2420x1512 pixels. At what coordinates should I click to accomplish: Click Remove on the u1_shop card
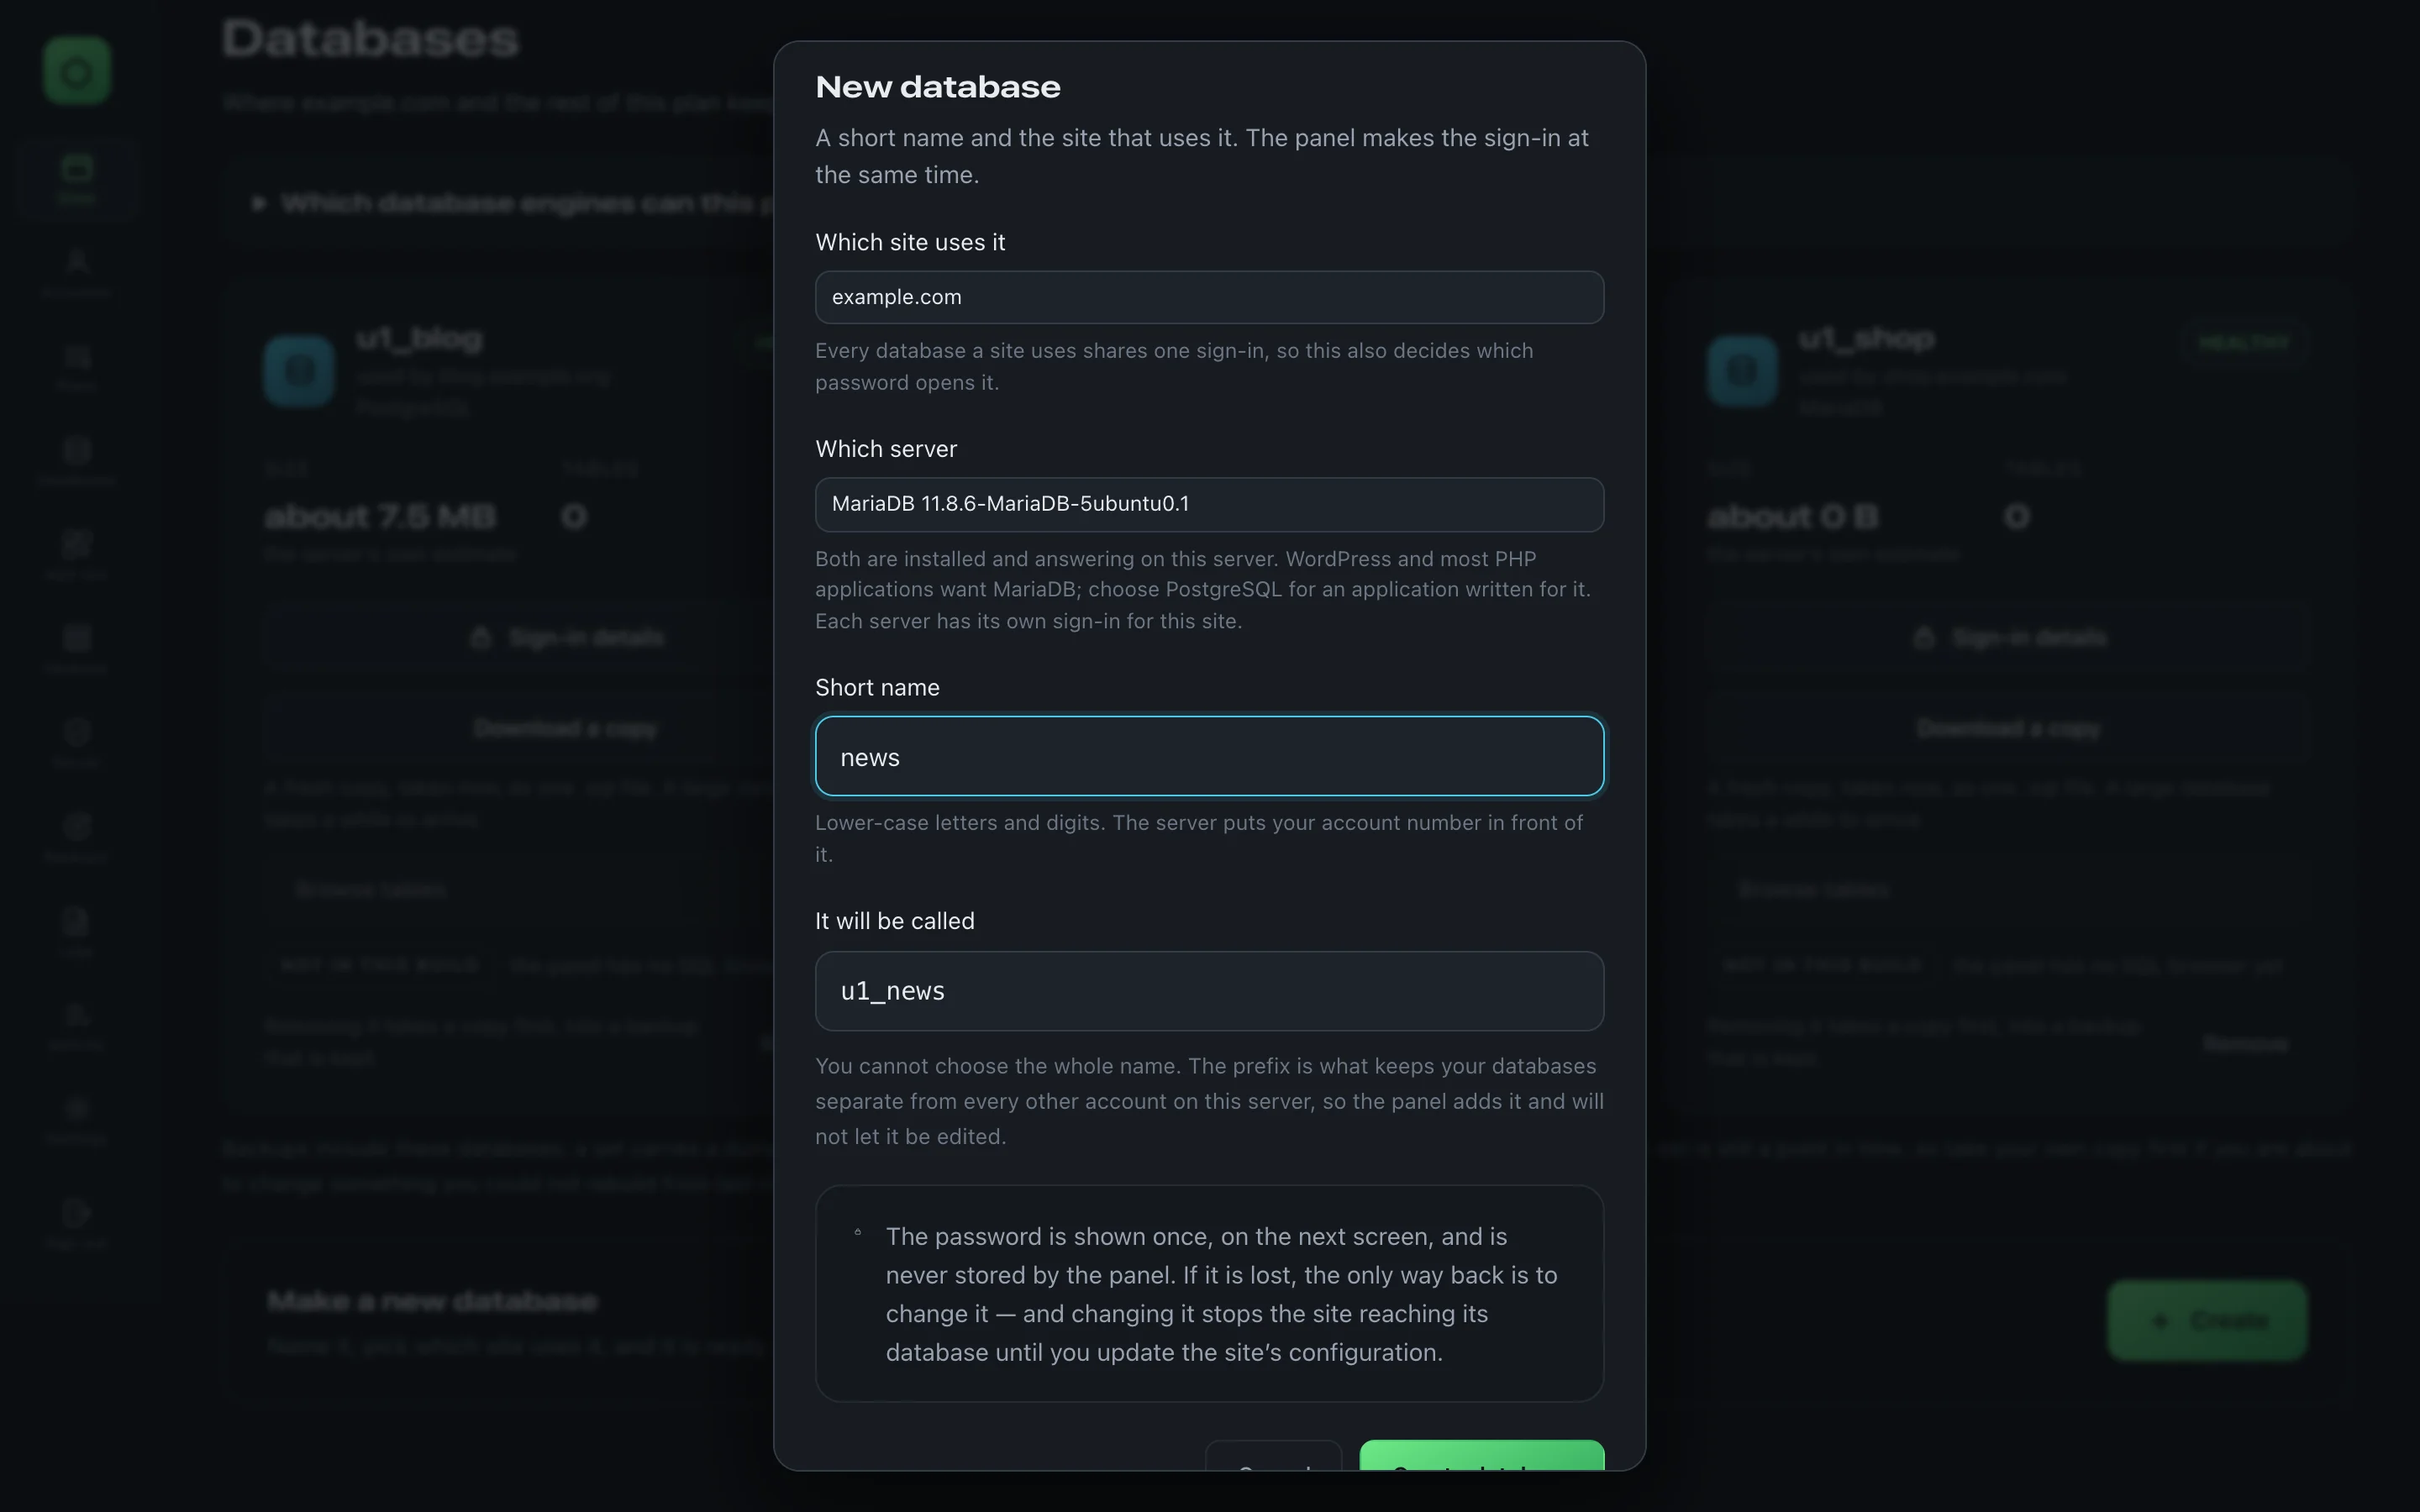[2246, 1043]
